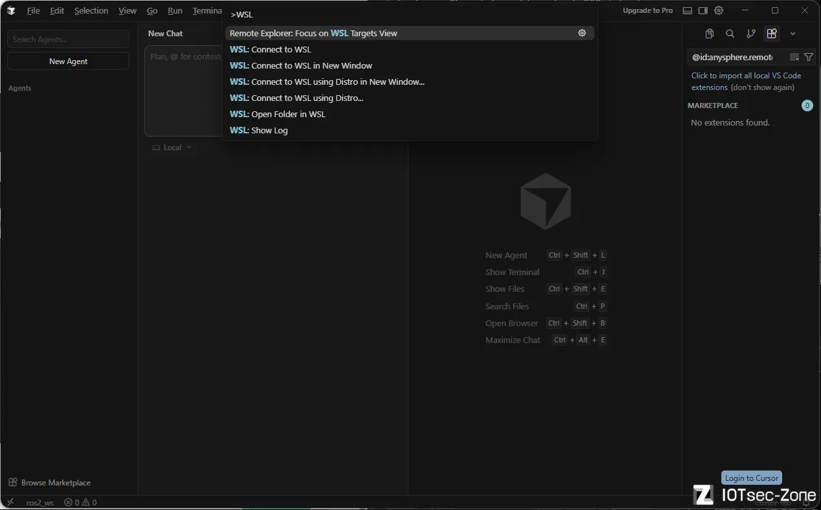This screenshot has height=510, width=821.
Task: Click ros2_ws workspace name in status bar
Action: [40, 502]
